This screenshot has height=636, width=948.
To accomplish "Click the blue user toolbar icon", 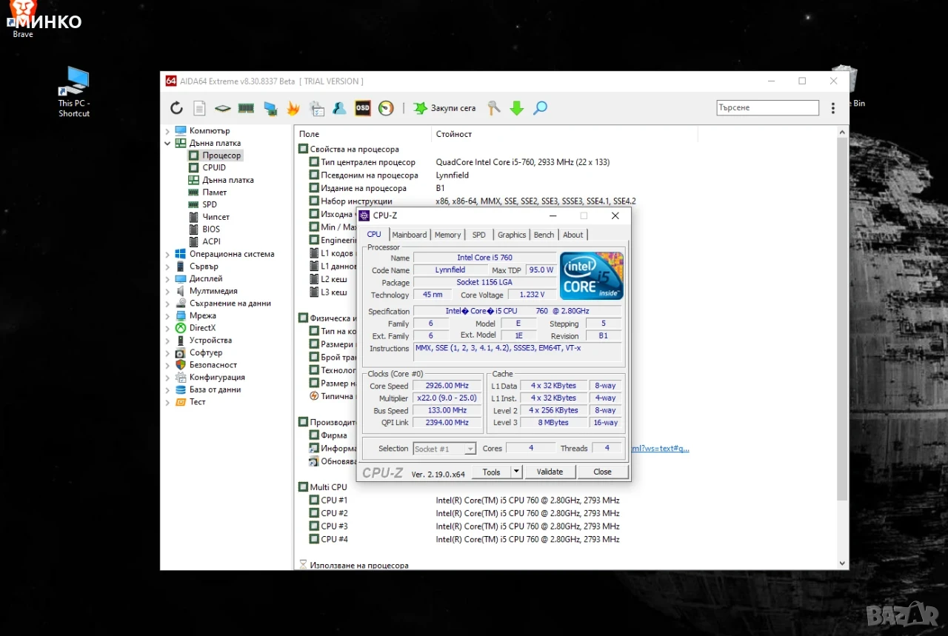I will coord(339,108).
